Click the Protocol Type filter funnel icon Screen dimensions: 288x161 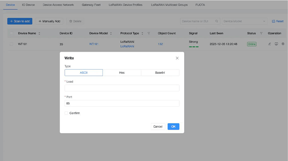149,33
